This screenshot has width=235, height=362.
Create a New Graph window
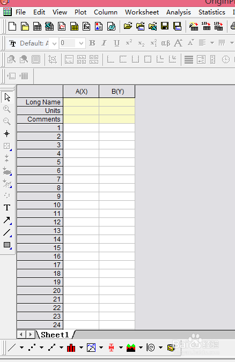pyautogui.click(x=62, y=26)
